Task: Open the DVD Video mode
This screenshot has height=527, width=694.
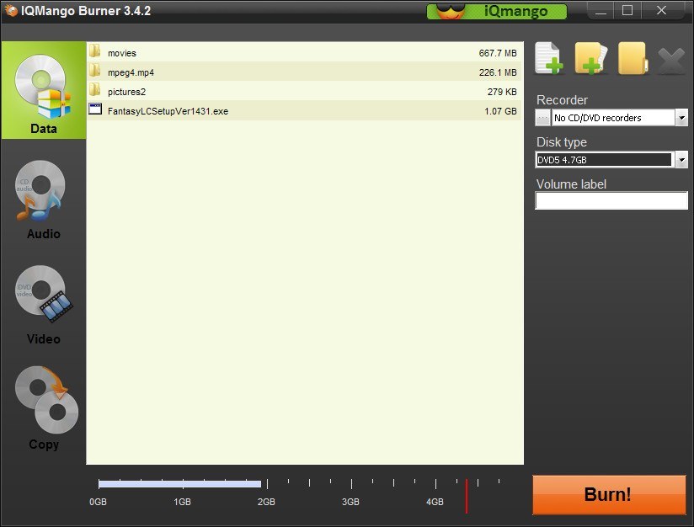Action: pyautogui.click(x=44, y=306)
